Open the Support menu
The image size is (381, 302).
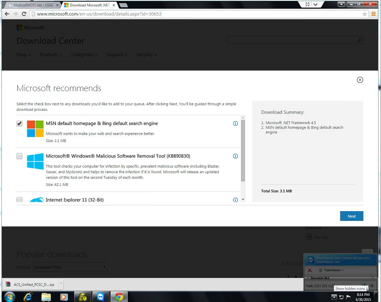click(117, 55)
